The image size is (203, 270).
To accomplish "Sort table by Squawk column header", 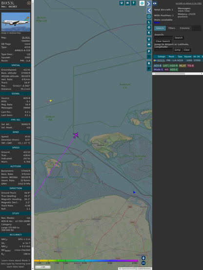I will click(x=188, y=57).
